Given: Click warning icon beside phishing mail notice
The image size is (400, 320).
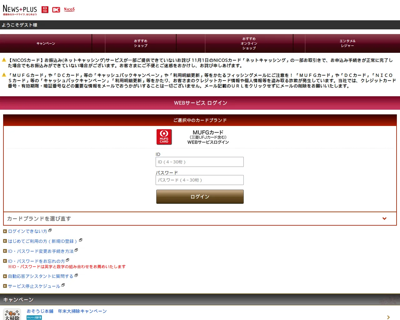Looking at the screenshot, I should [4, 75].
